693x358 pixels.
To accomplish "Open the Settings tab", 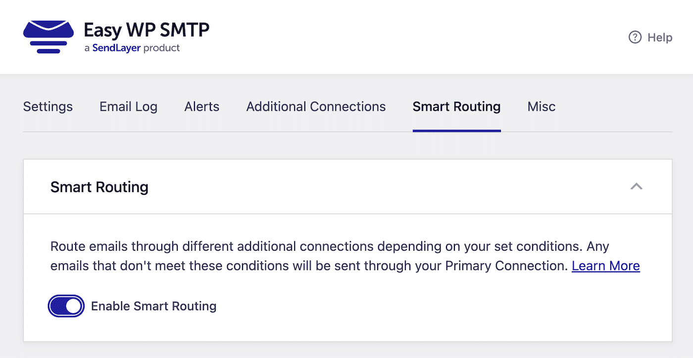I will tap(48, 106).
